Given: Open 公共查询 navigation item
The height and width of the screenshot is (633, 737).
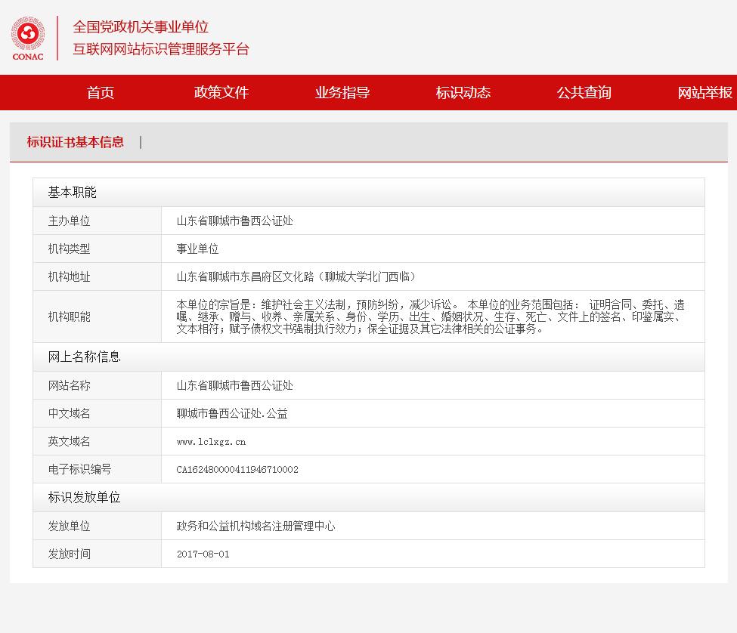Looking at the screenshot, I should coord(584,92).
